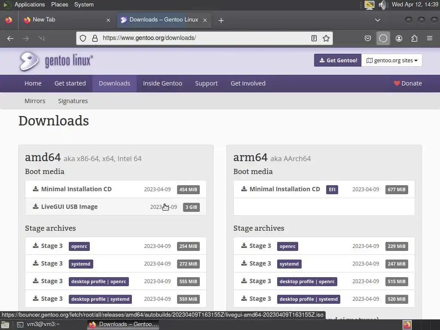Click the EFI badge in arm64 section
Viewport: 440px width, 330px height.
(332, 189)
